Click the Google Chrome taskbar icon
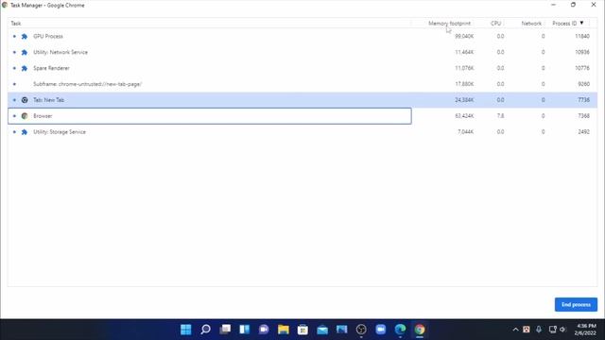Screen dimensions: 605x340 420,330
